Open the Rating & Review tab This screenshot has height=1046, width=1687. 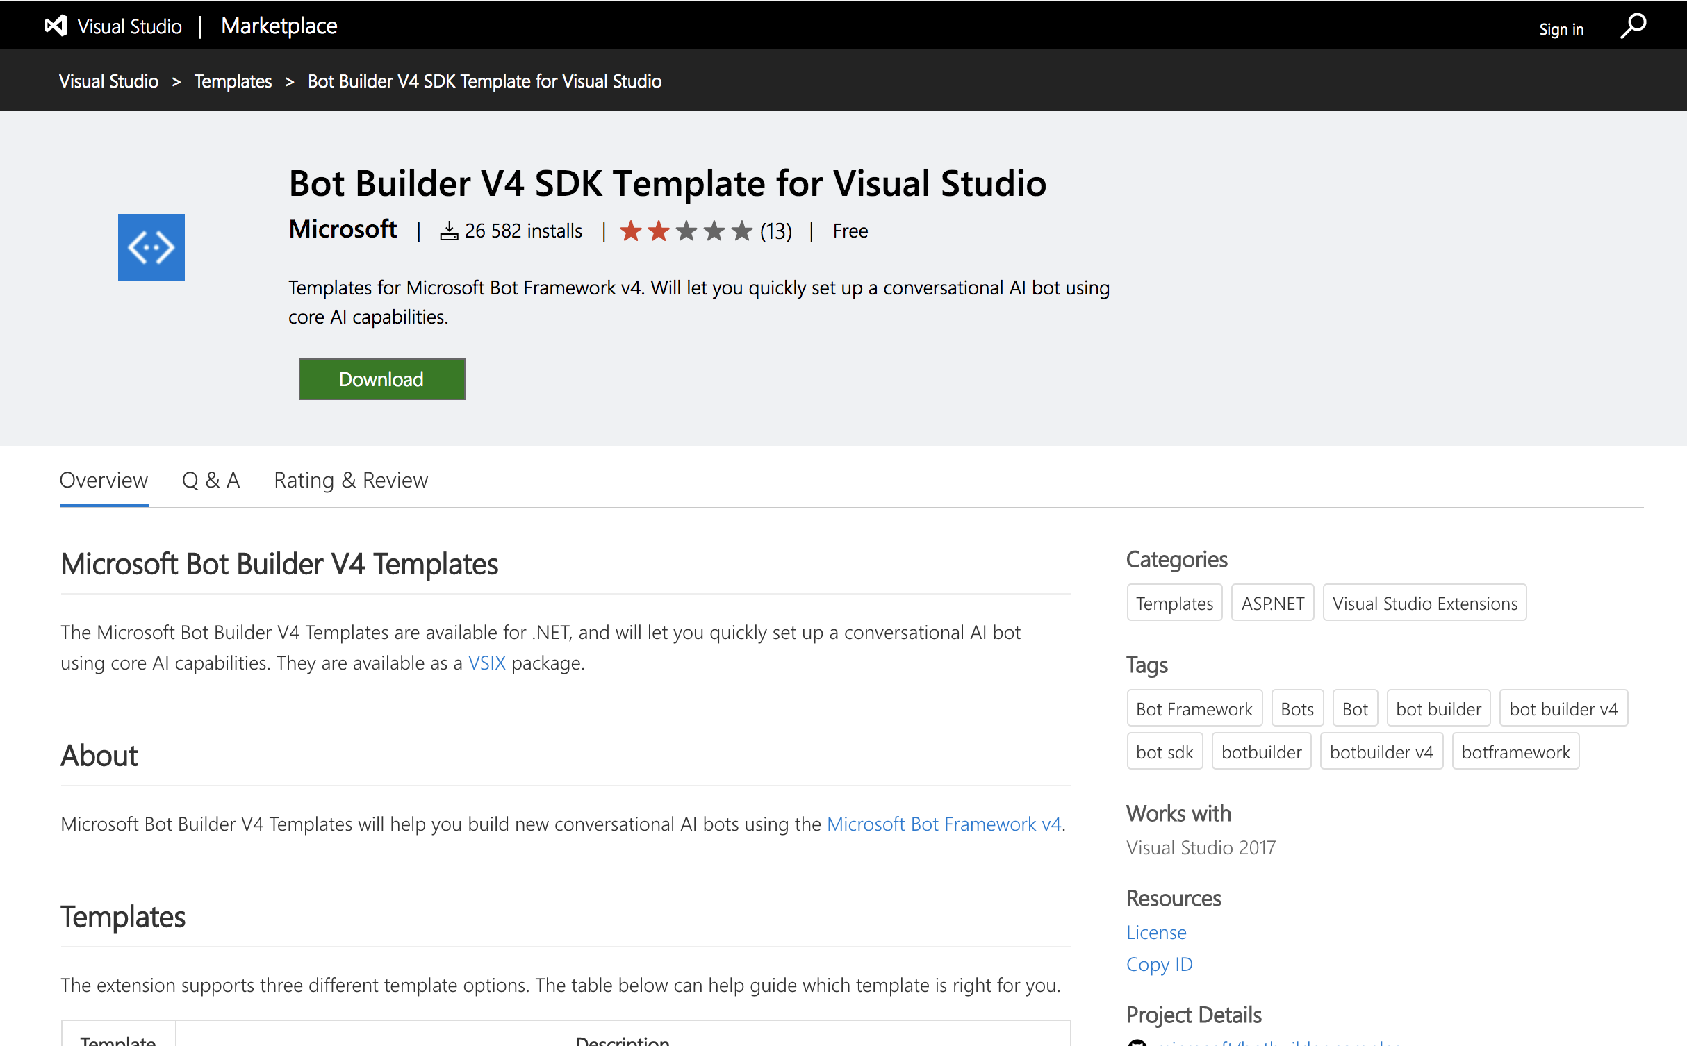point(351,480)
